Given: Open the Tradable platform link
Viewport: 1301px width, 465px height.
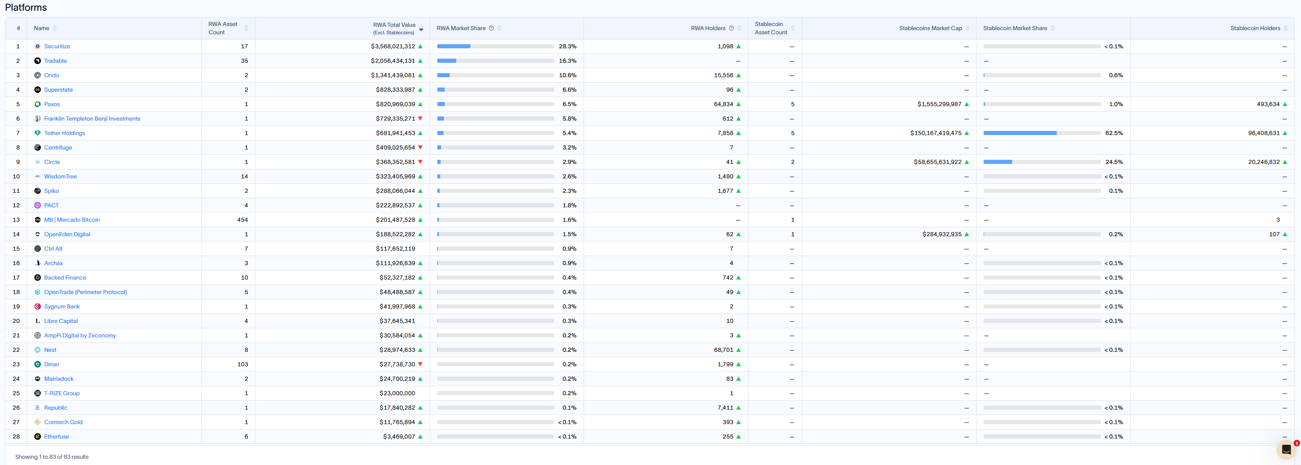Looking at the screenshot, I should pyautogui.click(x=55, y=61).
